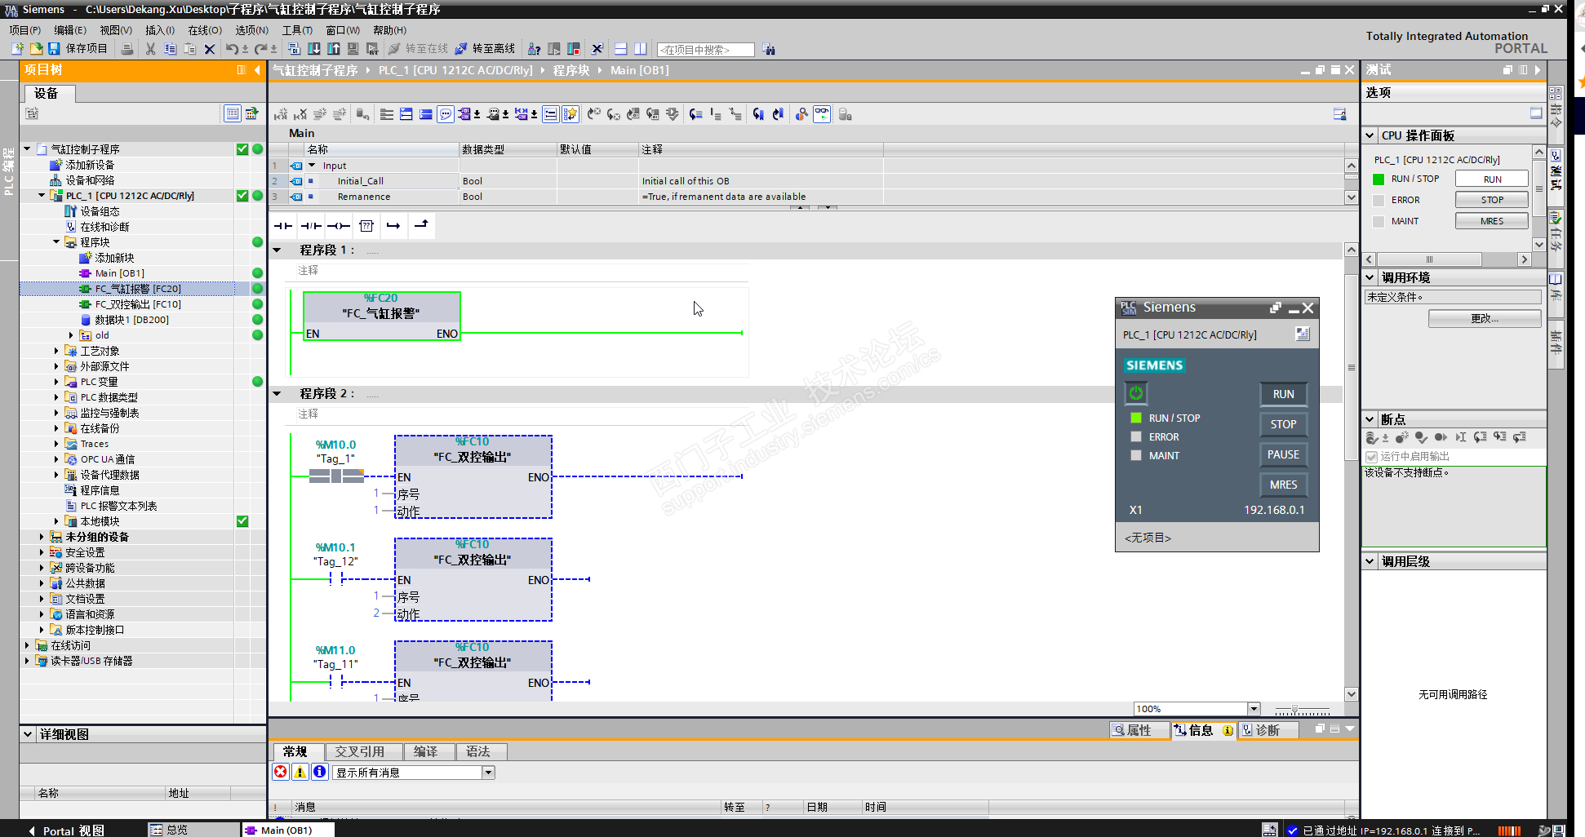Insert an output coil instruction

click(339, 226)
